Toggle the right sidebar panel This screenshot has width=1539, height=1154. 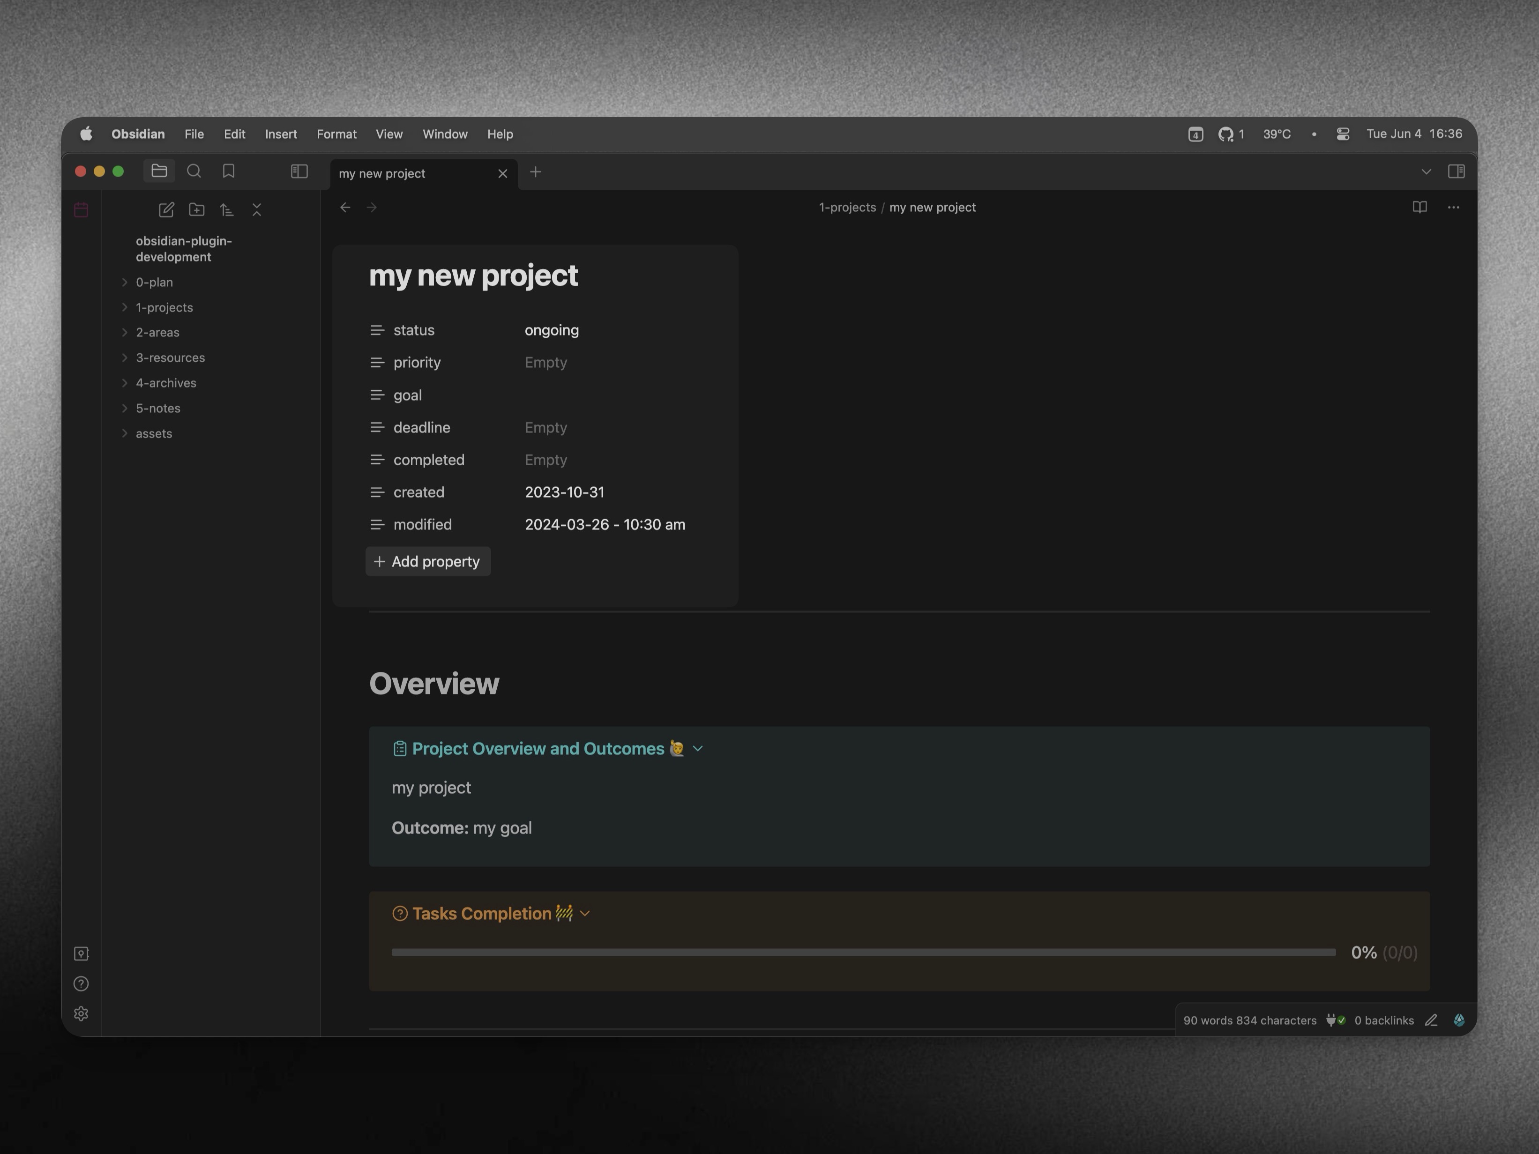(x=1456, y=171)
